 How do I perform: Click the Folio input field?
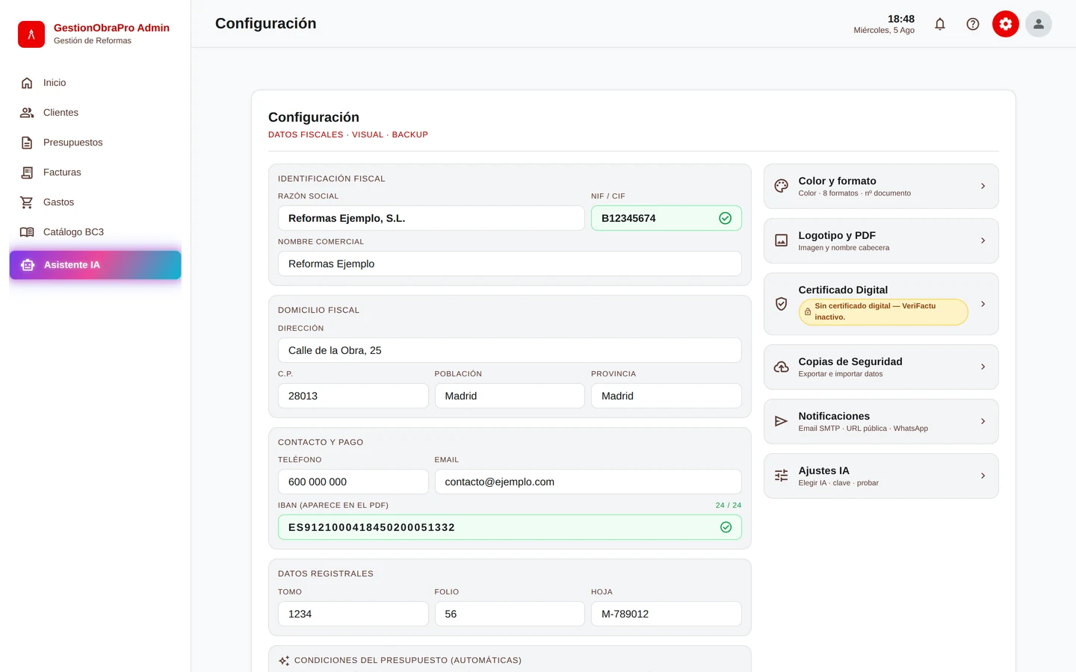[510, 614]
